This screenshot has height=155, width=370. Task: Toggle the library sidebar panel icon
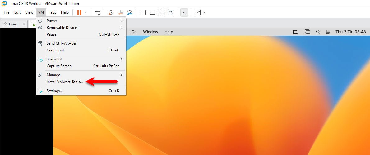click(x=143, y=12)
